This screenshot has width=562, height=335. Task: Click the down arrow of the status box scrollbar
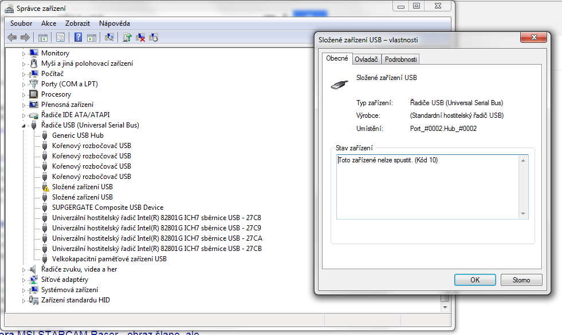[x=523, y=214]
